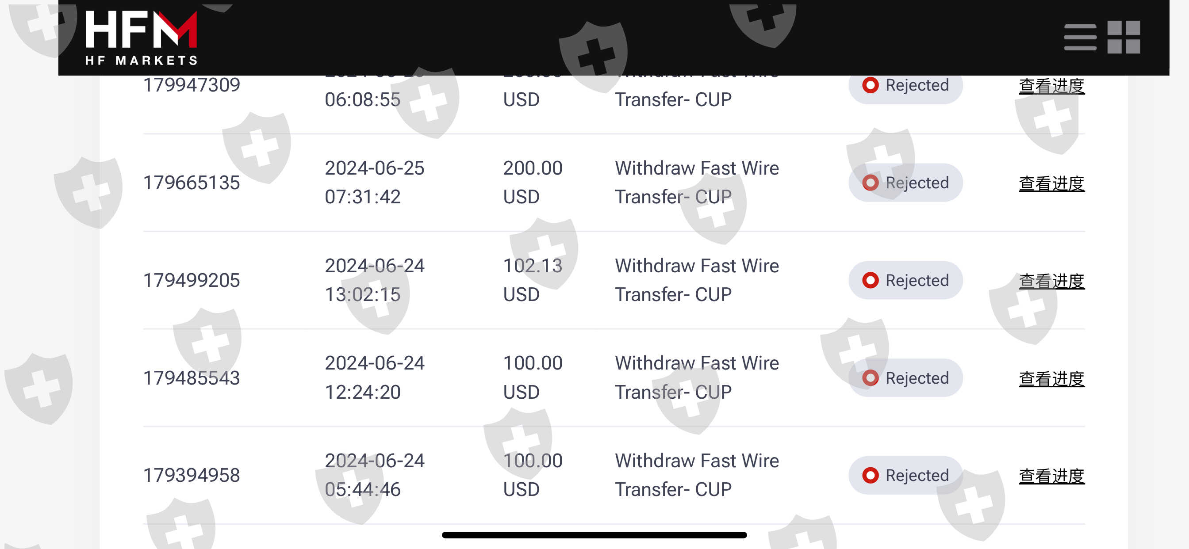Click 查看进度 link for transaction 179947309
Viewport: 1189px width, 549px height.
[x=1051, y=86]
